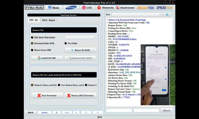Click the Remove Frp section header
This screenshot has width=199, height=119.
coord(64,30)
